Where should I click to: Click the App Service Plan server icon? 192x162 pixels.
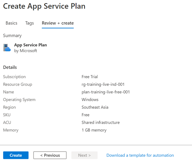pos(7,47)
